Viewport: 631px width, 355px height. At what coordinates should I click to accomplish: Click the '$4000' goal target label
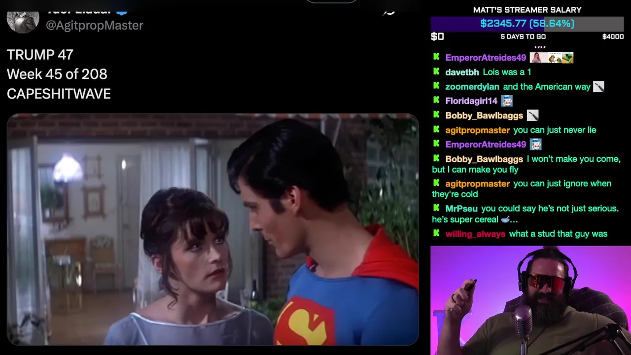[613, 36]
